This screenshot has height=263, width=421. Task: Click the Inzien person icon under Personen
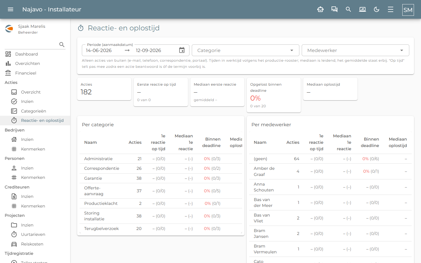(14, 168)
